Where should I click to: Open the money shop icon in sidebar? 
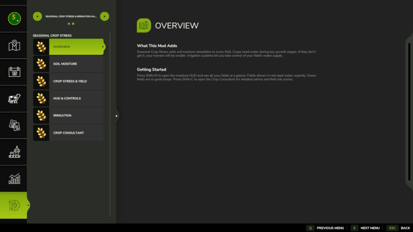pos(14,18)
